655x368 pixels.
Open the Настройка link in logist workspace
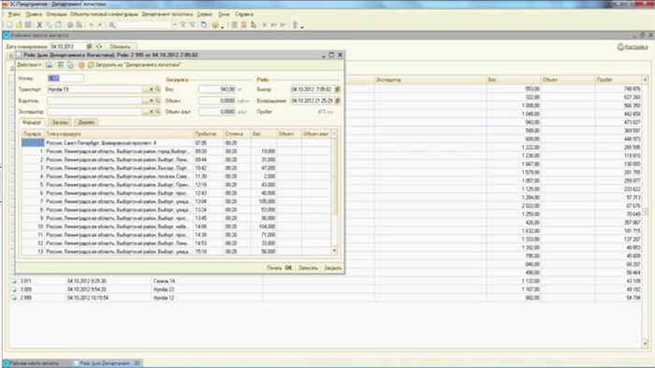point(633,47)
